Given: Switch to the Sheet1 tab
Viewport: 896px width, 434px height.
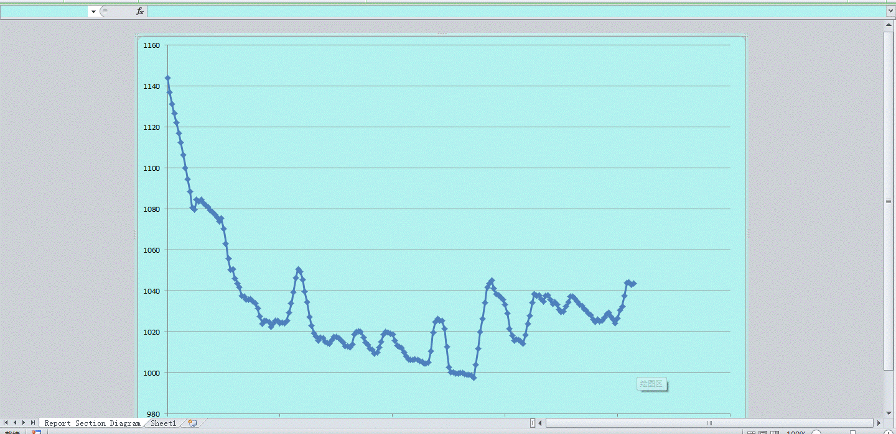Looking at the screenshot, I should (x=164, y=423).
